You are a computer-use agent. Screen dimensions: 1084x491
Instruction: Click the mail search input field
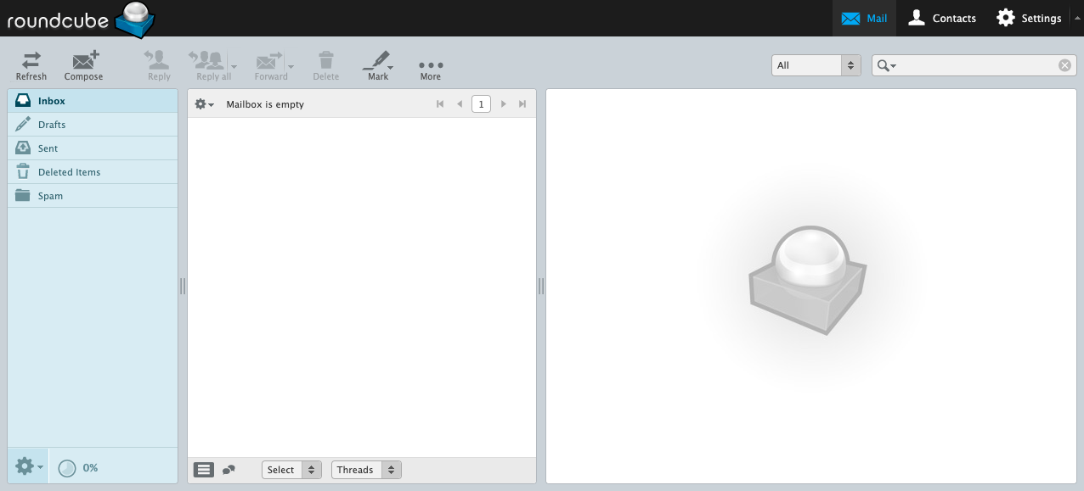click(x=977, y=65)
